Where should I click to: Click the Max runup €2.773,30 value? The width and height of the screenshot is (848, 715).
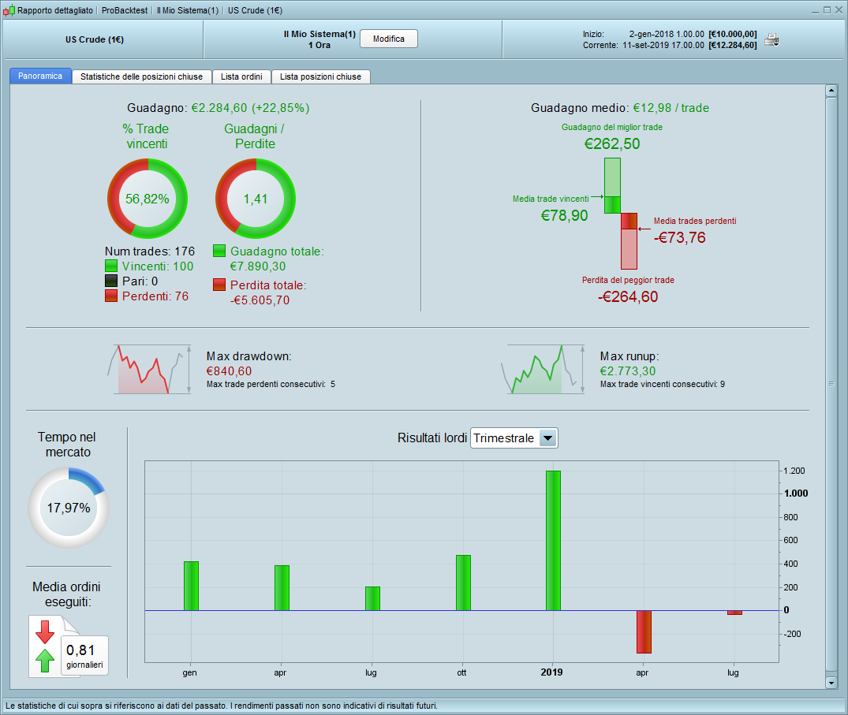point(627,371)
